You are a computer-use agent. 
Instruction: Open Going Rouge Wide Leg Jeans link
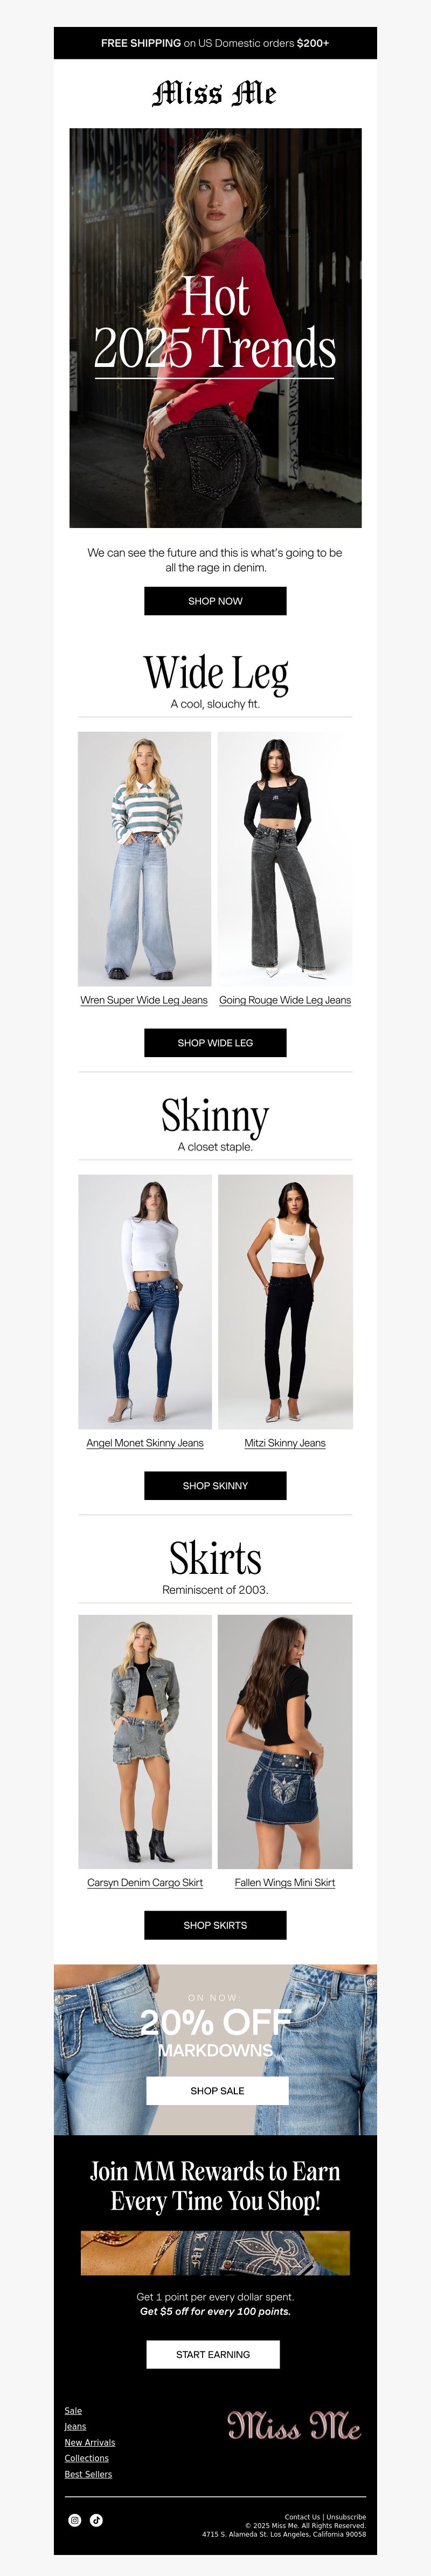click(x=285, y=1000)
